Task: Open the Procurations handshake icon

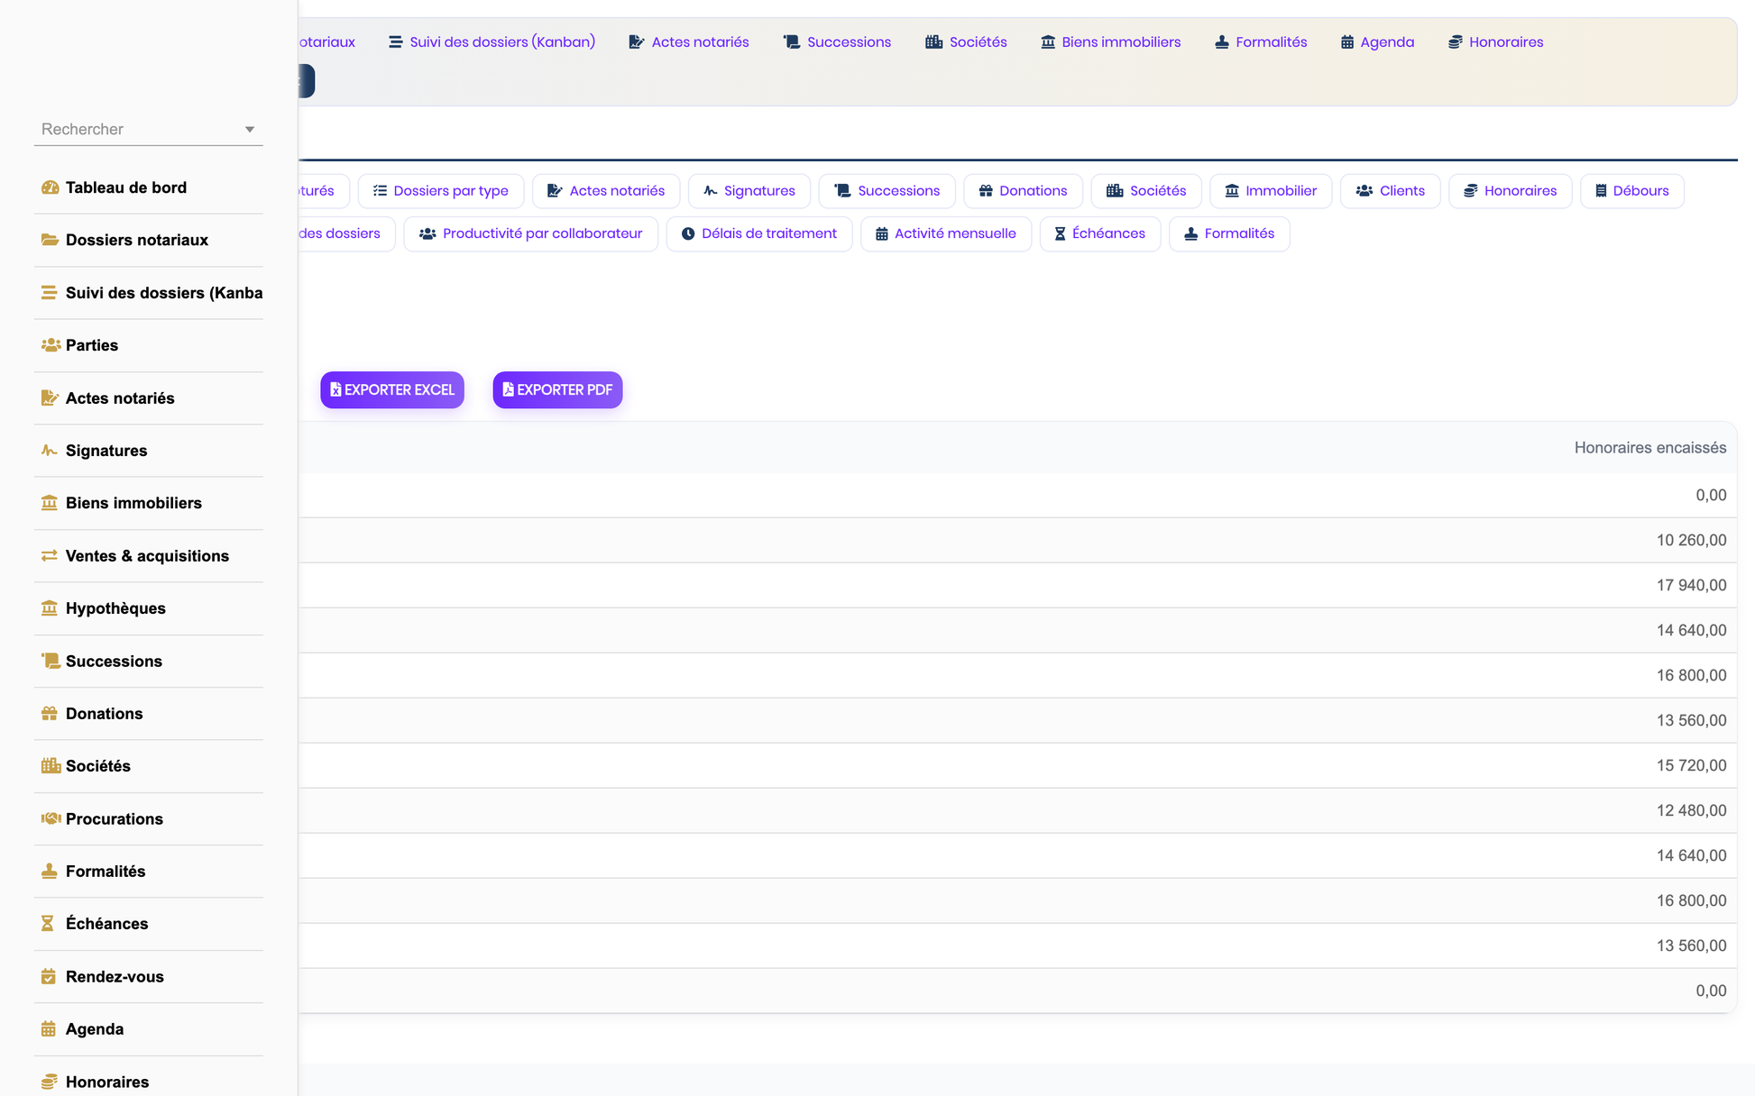Action: tap(51, 818)
